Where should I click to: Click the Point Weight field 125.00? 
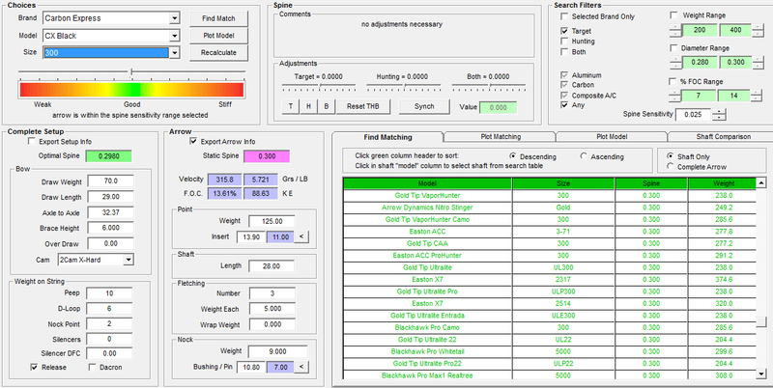(272, 221)
